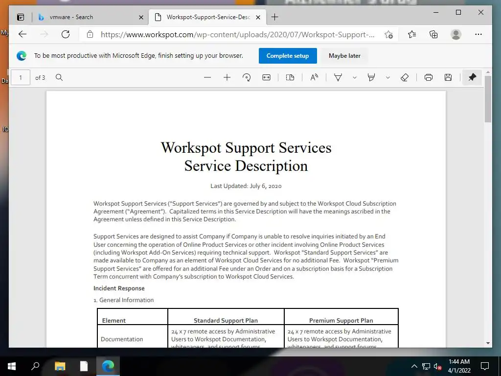501x376 pixels.
Task: Start Read aloud for the PDF
Action: point(314,77)
